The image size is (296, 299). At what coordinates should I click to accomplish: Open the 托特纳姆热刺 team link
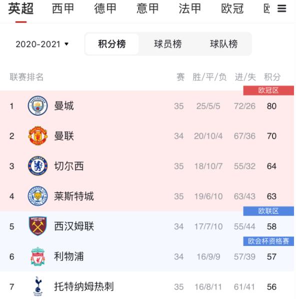[x=84, y=286]
